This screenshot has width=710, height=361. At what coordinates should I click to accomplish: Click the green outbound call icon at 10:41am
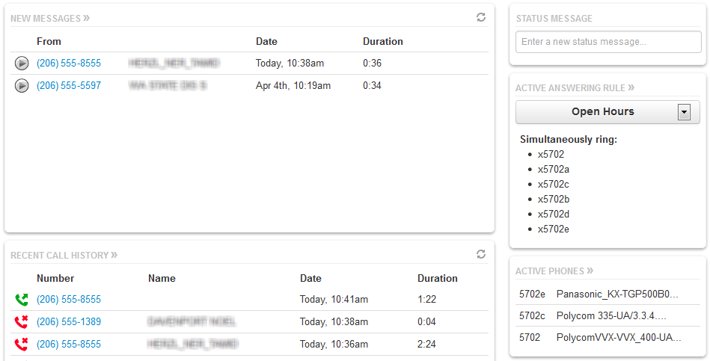pos(21,300)
